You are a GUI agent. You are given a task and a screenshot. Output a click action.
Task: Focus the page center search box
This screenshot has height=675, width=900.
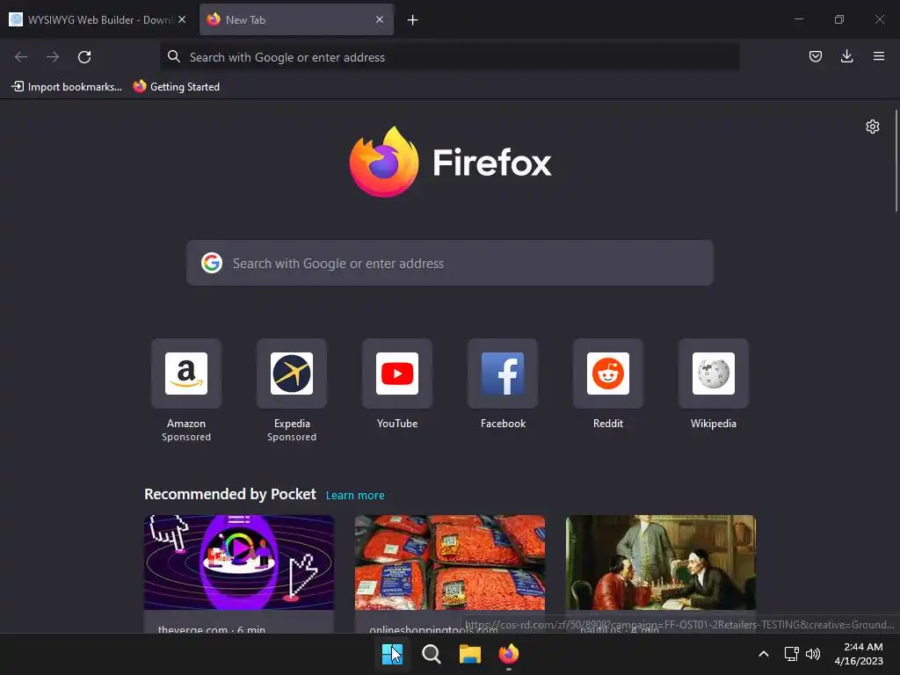pyautogui.click(x=449, y=263)
